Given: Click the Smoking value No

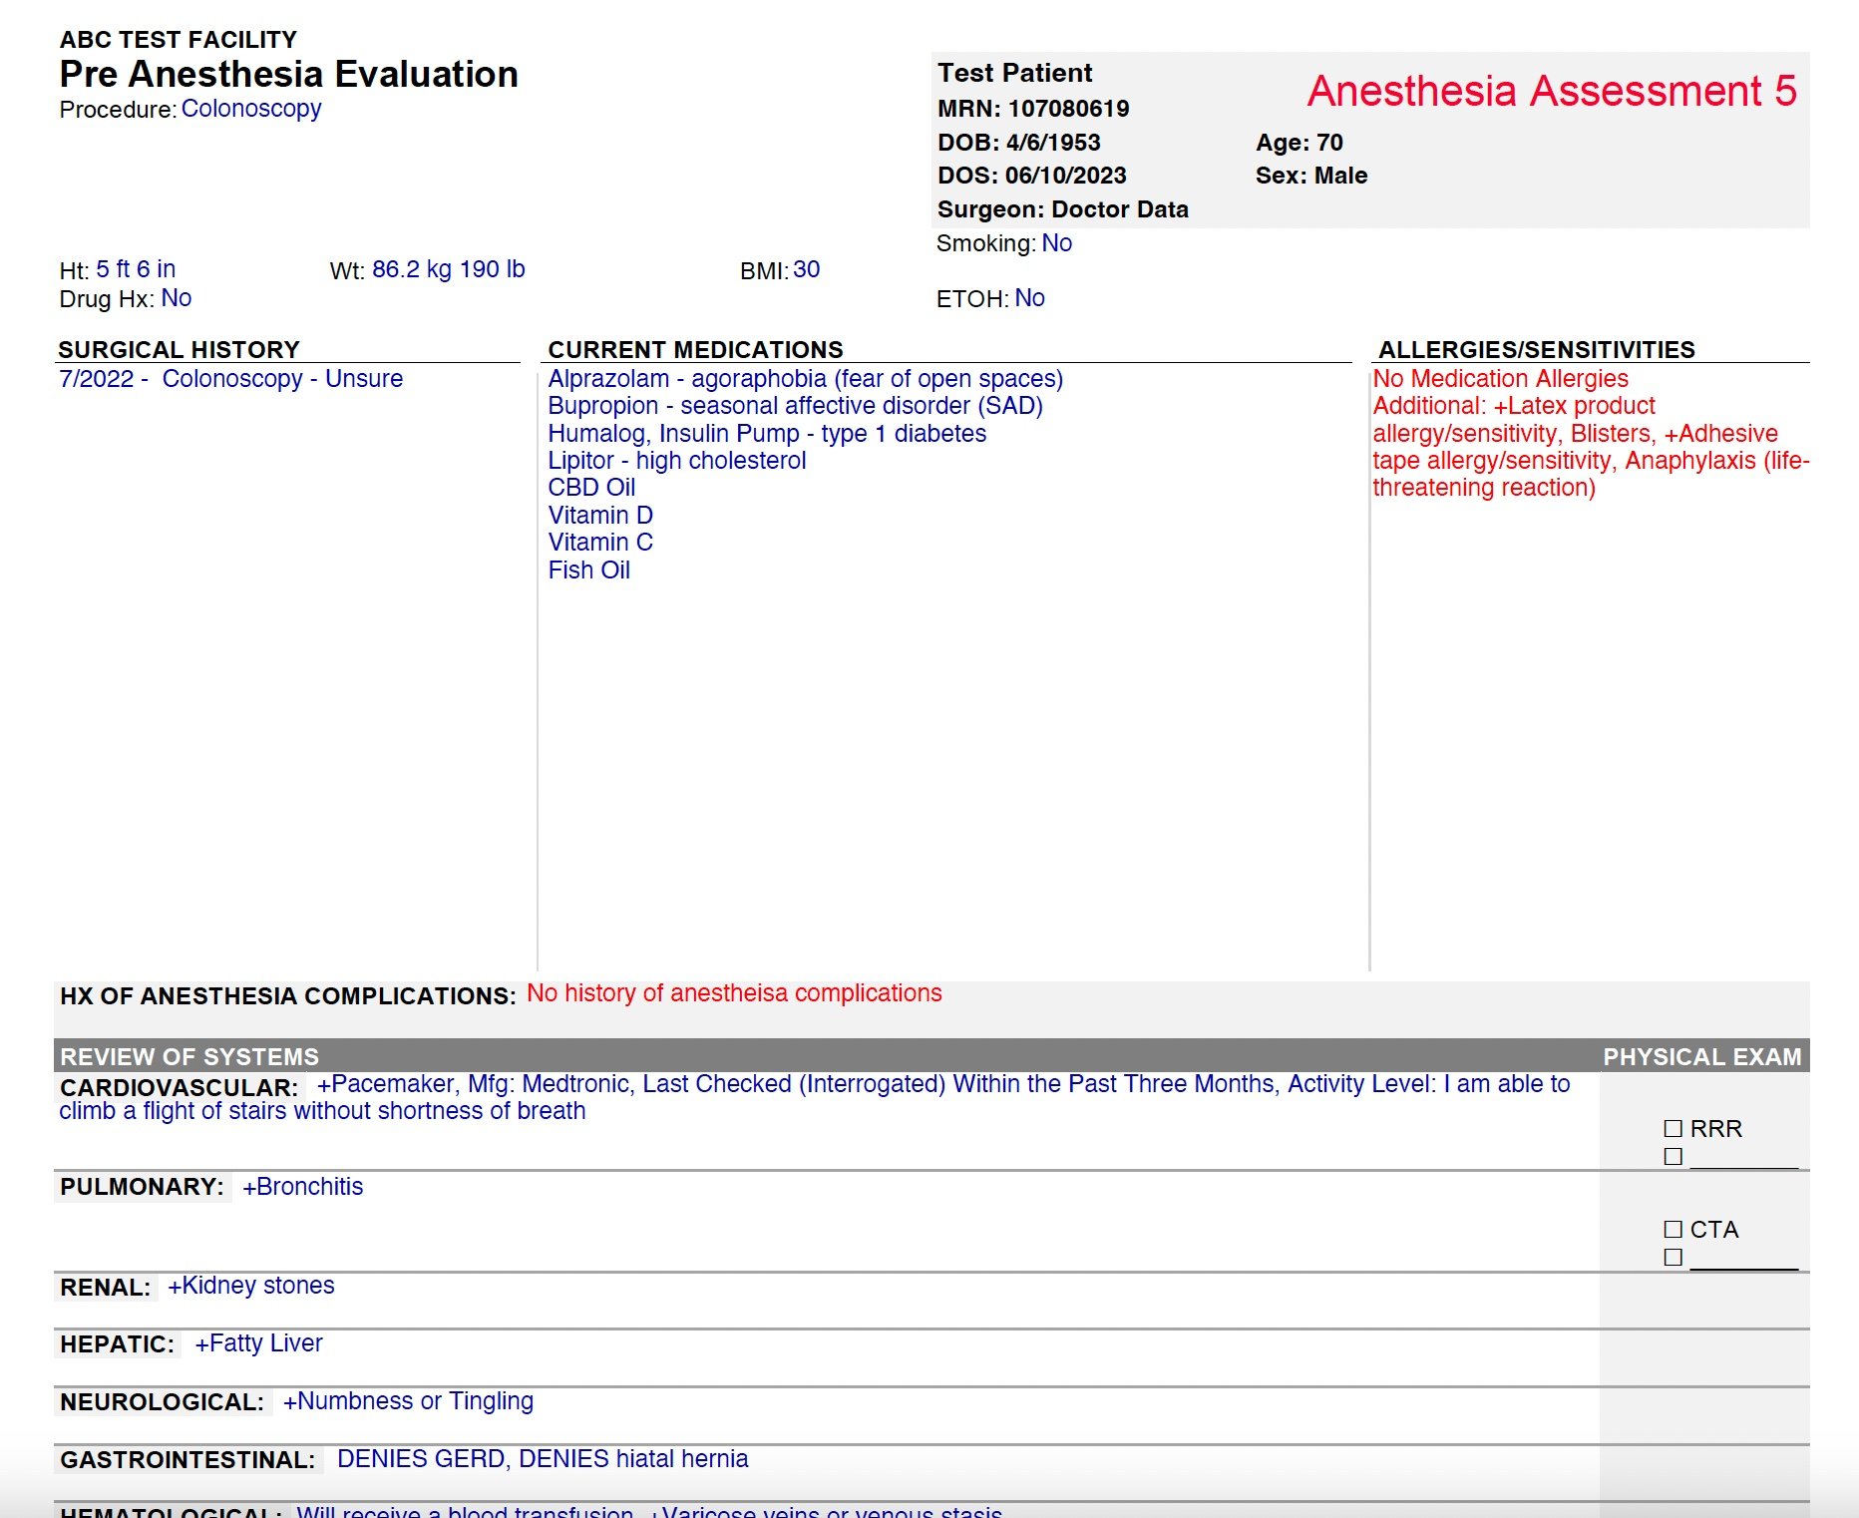Looking at the screenshot, I should coord(1057,243).
